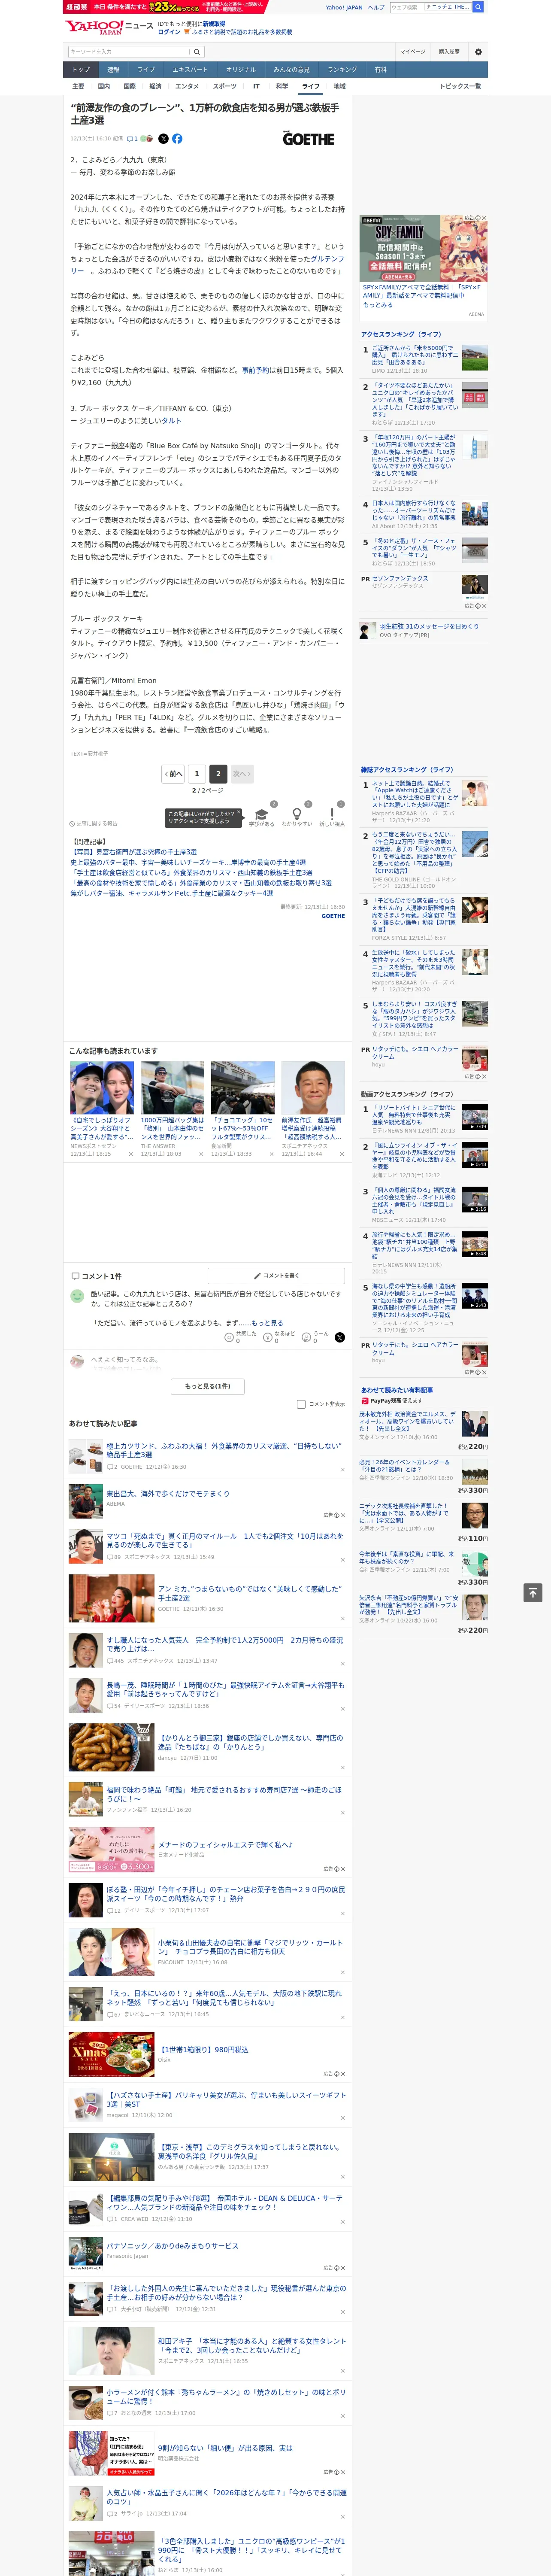Click 記事に関する報告 report icon link
551x2576 pixels.
[94, 824]
